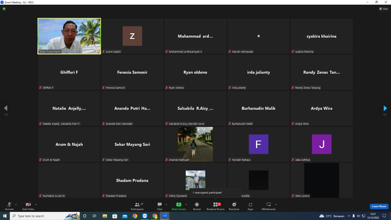Click Ardya Wira participant tile
Image resolution: width=391 pixels, height=220 pixels.
pyautogui.click(x=321, y=108)
